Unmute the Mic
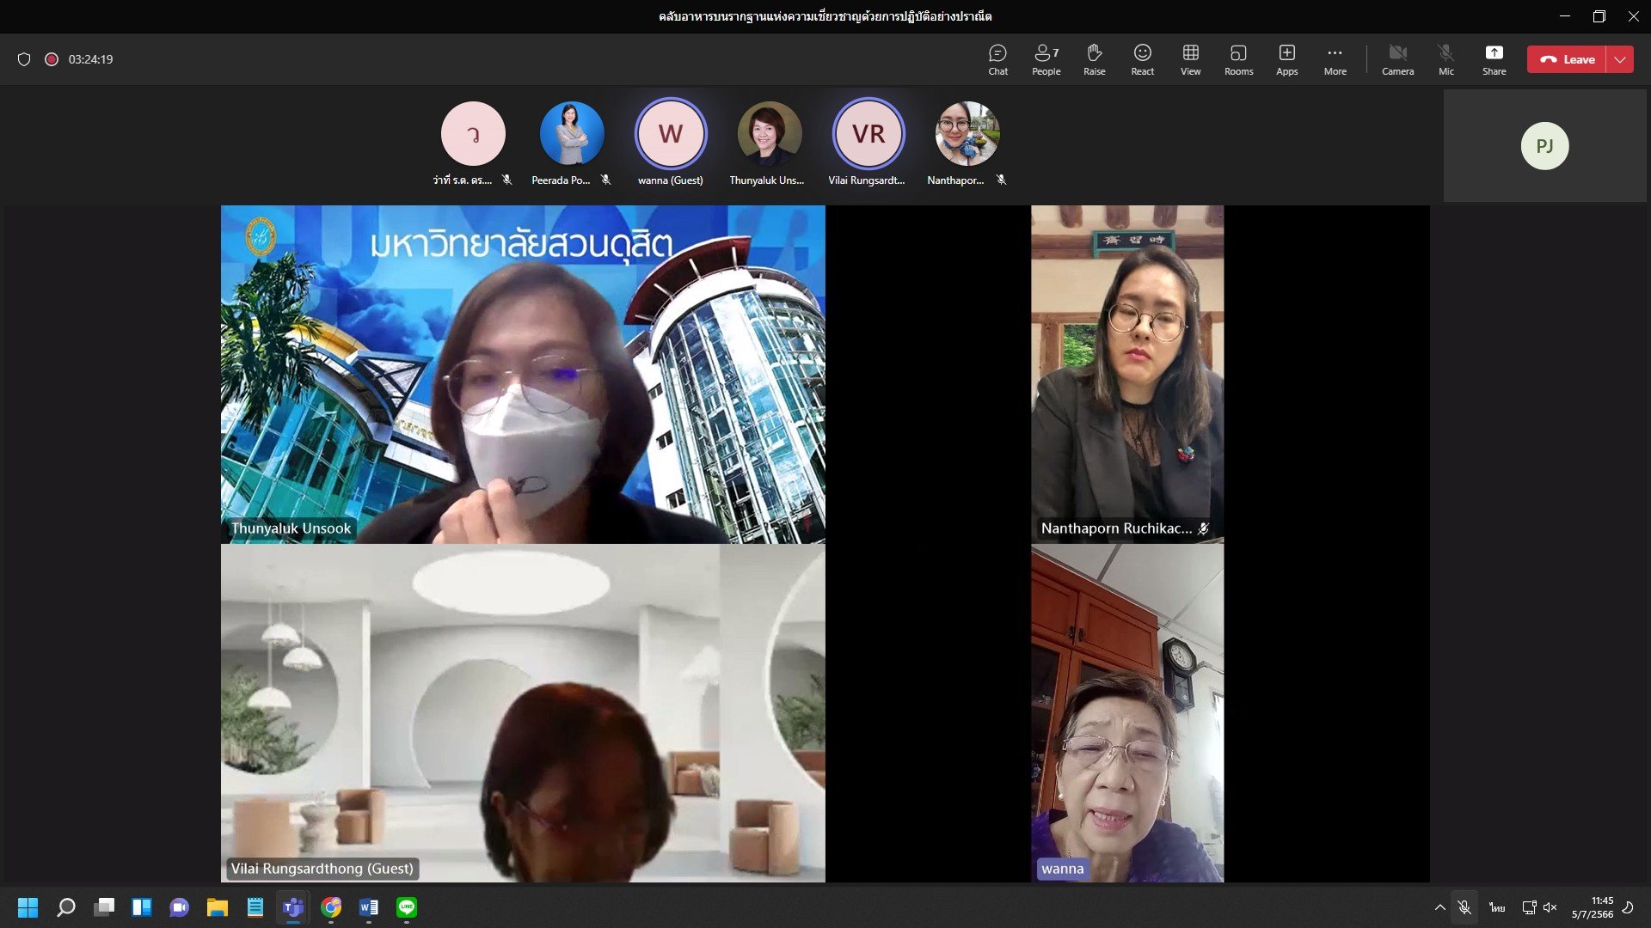Image resolution: width=1651 pixels, height=928 pixels. 1445,59
